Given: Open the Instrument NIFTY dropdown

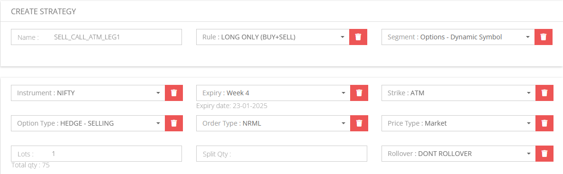Looking at the screenshot, I should point(88,93).
